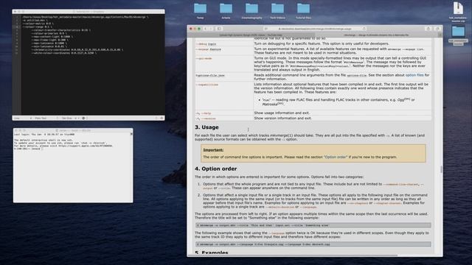Click the '-o untitled.mkv' line in editor
472x265 pixels.
35,20
